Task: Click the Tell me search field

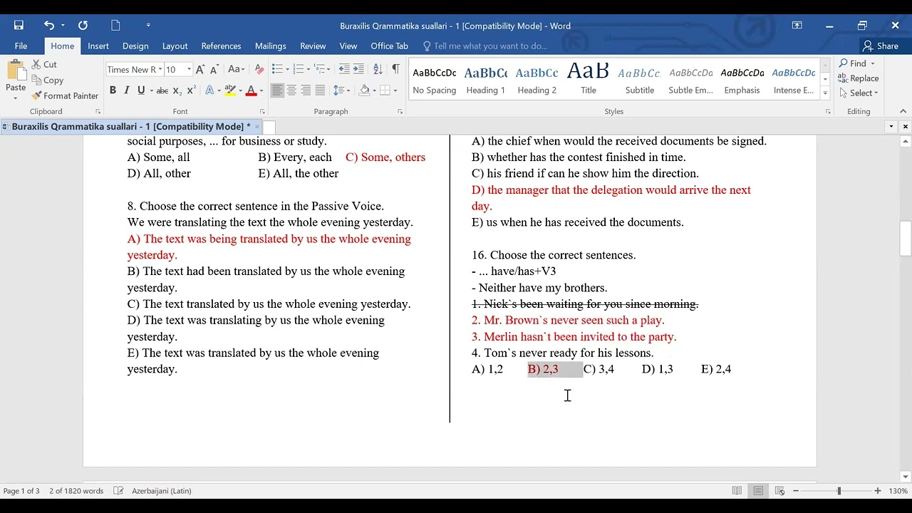Action: tap(484, 46)
